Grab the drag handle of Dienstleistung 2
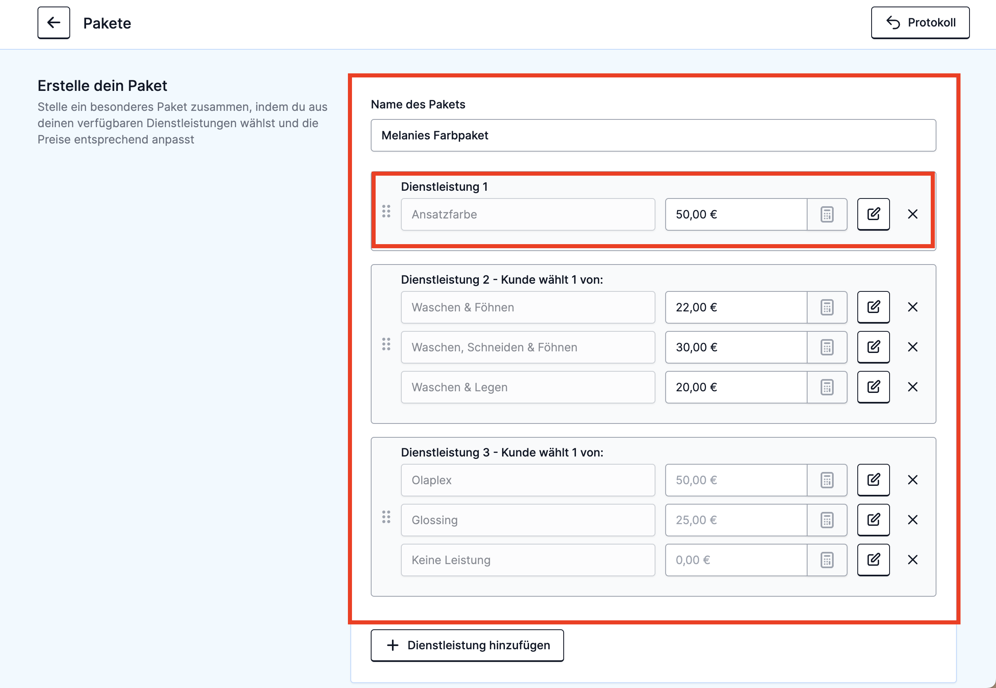The image size is (996, 688). pos(386,344)
